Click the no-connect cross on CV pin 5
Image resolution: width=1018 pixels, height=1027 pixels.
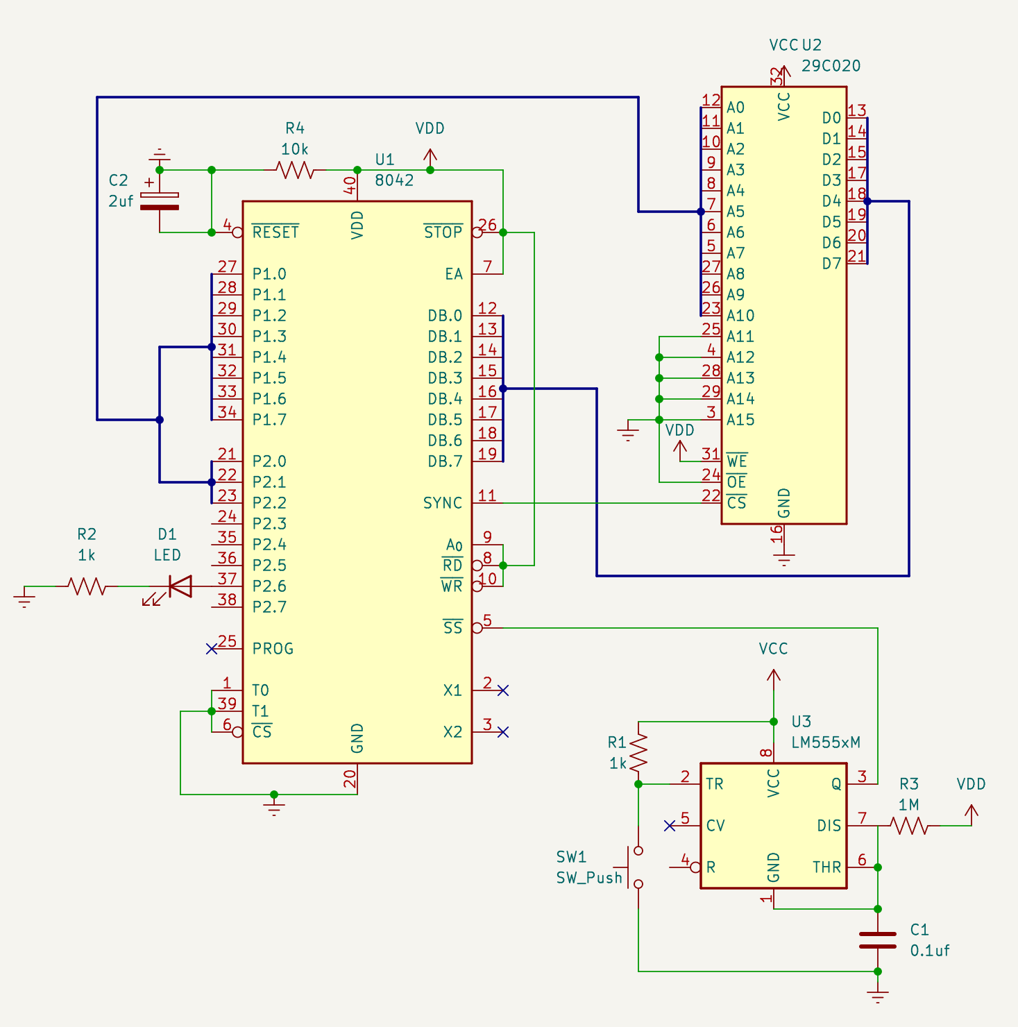pos(670,826)
